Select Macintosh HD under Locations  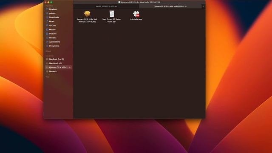[55, 63]
